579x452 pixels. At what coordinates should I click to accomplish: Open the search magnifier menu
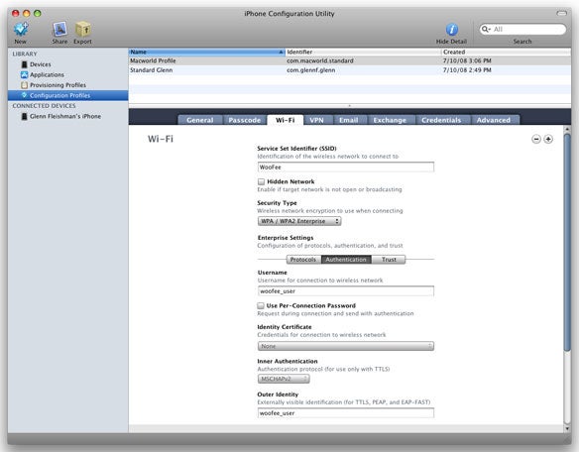tap(486, 29)
